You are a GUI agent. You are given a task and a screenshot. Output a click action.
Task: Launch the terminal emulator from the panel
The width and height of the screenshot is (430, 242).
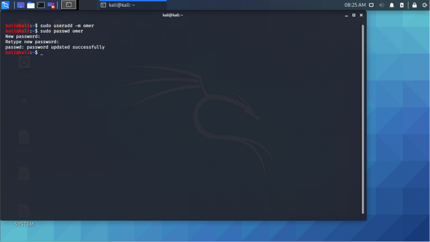41,5
